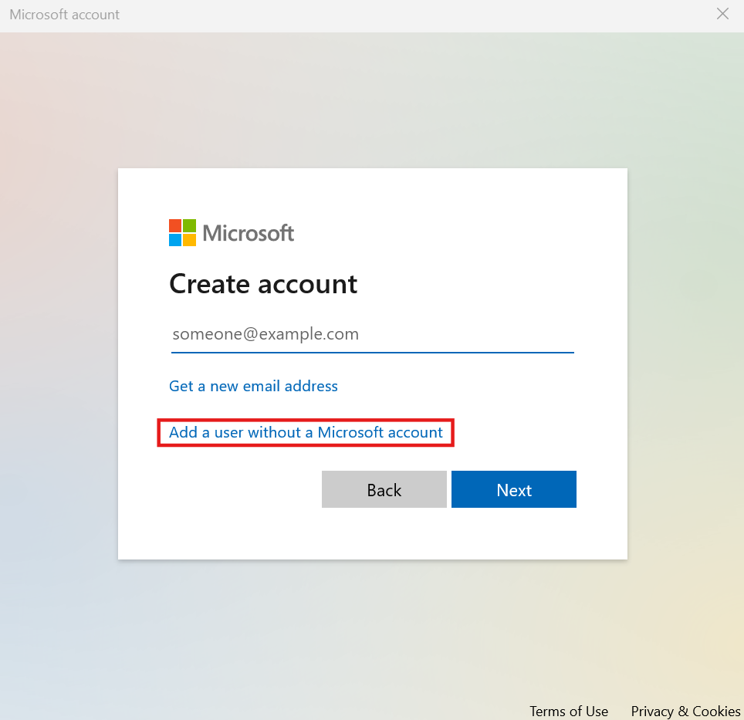Image resolution: width=744 pixels, height=720 pixels.
Task: Open the Terms of Use link
Action: (569, 711)
